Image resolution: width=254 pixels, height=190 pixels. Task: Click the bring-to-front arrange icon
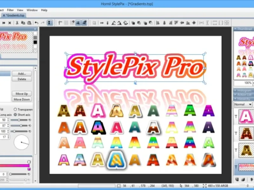(133, 23)
